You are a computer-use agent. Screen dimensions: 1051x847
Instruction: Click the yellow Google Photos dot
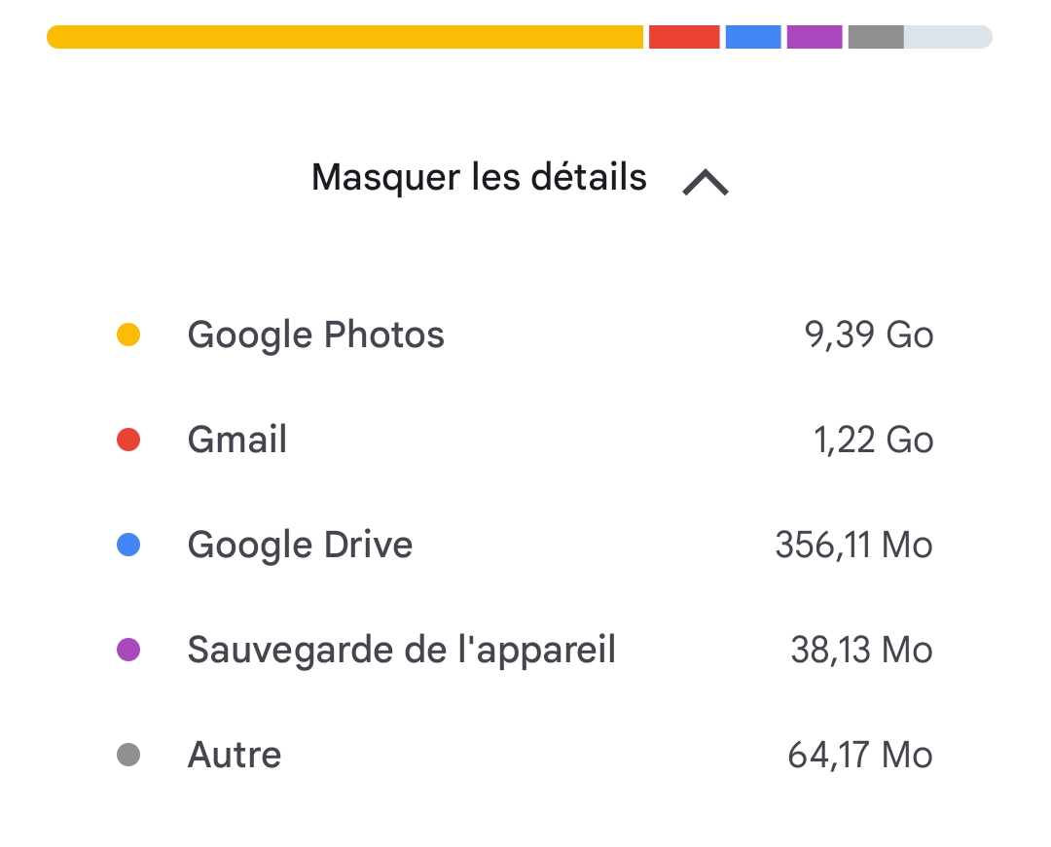pyautogui.click(x=128, y=335)
